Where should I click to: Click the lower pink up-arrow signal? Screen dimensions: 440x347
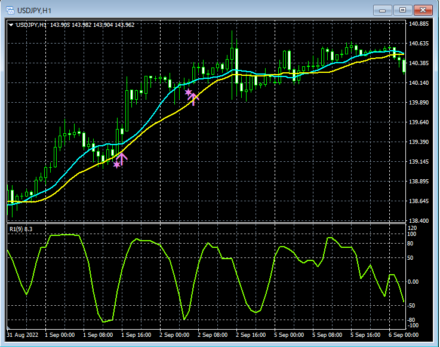pos(122,159)
